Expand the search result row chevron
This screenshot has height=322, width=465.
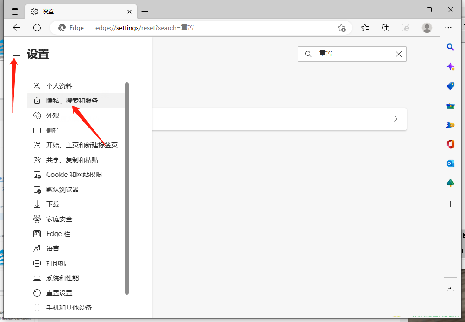[x=396, y=119]
